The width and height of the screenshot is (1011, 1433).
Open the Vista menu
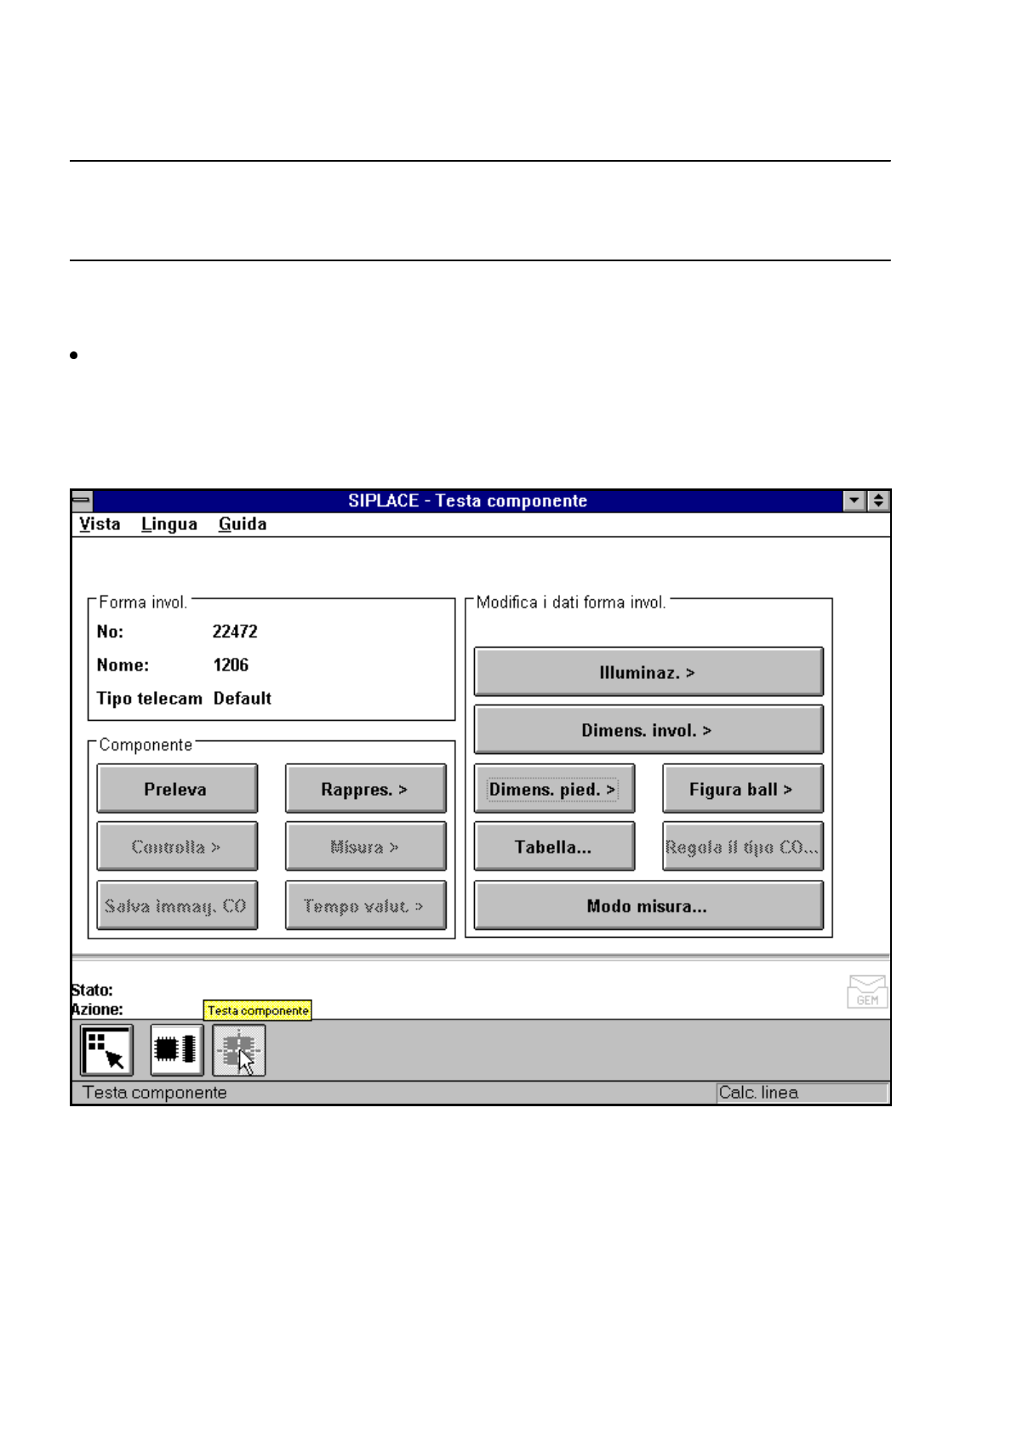click(x=100, y=524)
